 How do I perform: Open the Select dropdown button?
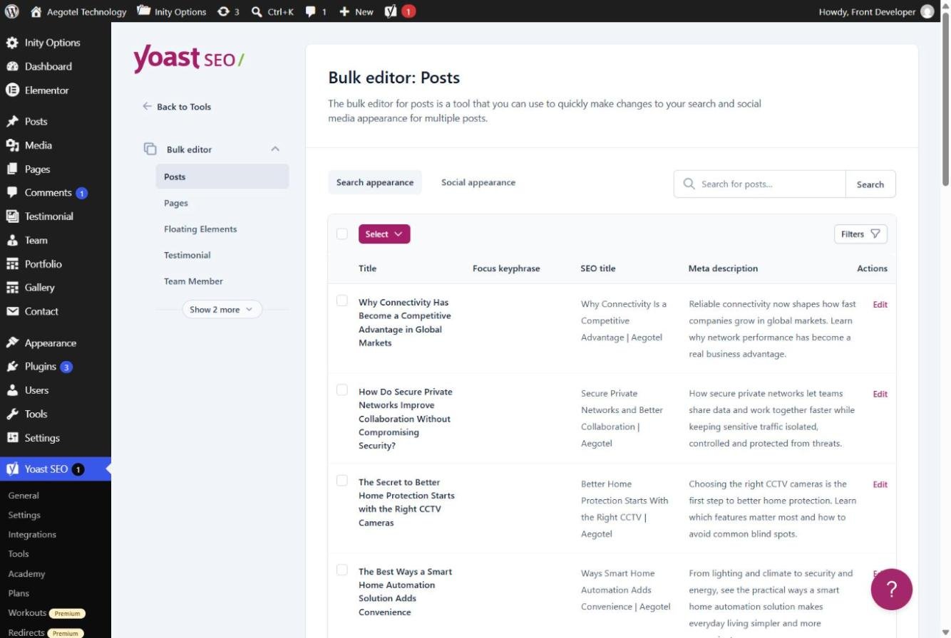point(384,234)
